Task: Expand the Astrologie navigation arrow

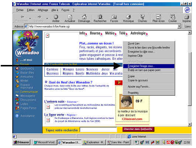Action: tap(147, 34)
